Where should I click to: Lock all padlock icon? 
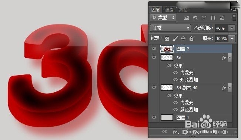191,38
